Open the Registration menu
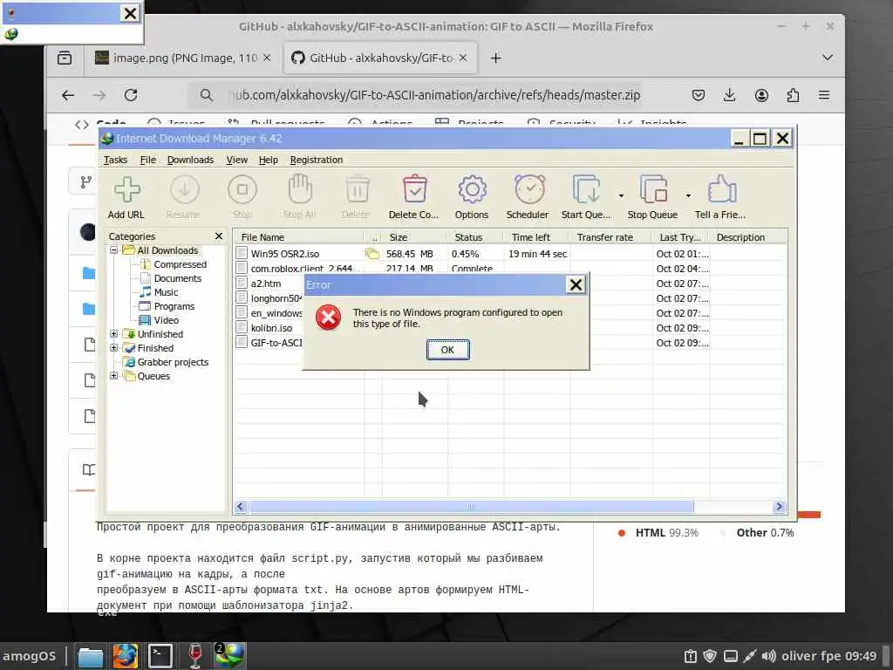 pos(317,161)
